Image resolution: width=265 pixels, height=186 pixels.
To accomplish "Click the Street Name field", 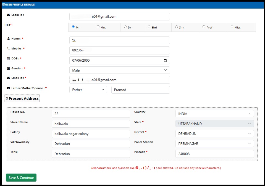I will click(x=91, y=124).
